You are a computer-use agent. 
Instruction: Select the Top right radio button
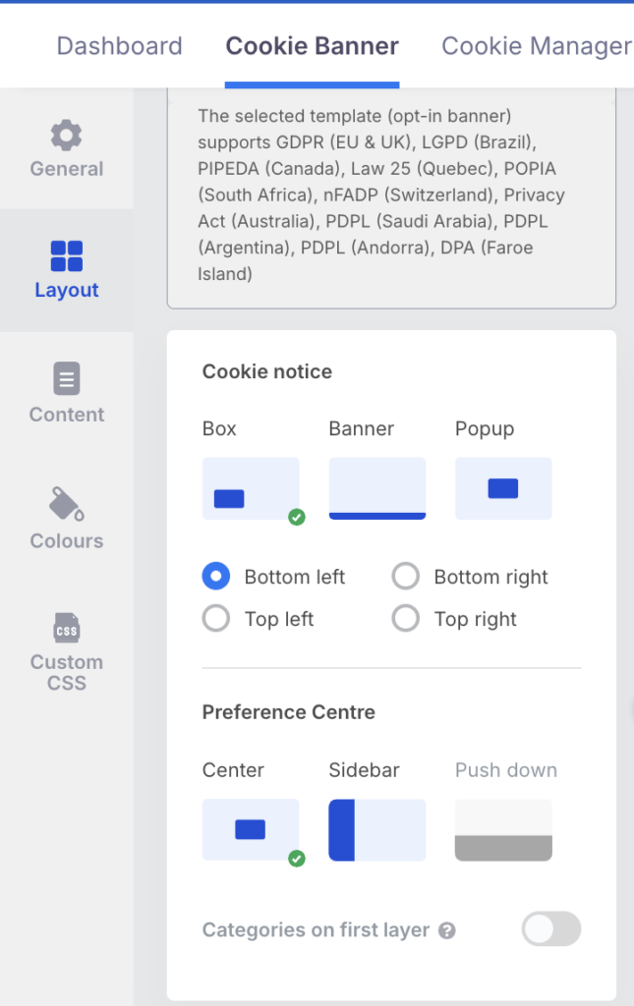click(406, 619)
